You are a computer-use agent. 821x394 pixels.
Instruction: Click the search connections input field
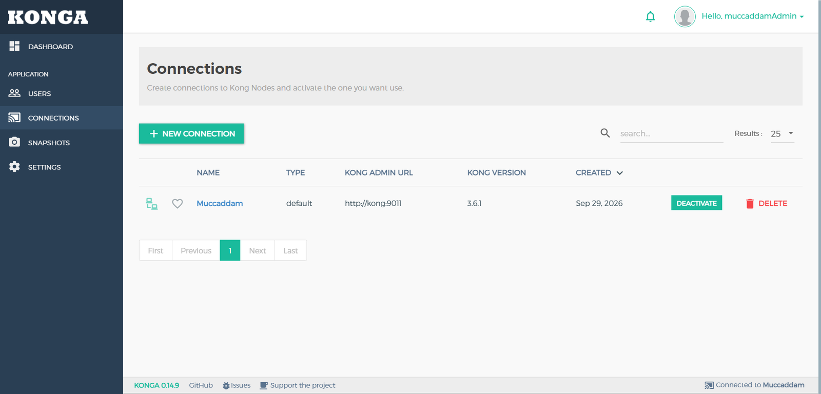coord(672,133)
